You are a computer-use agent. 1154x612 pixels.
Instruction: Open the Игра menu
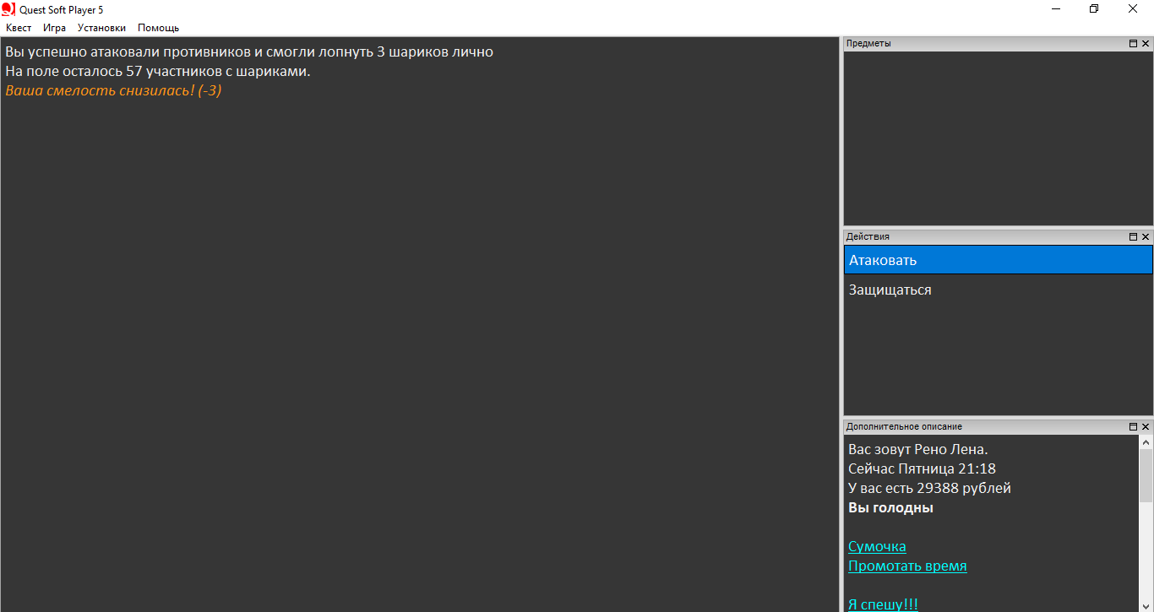pos(54,28)
